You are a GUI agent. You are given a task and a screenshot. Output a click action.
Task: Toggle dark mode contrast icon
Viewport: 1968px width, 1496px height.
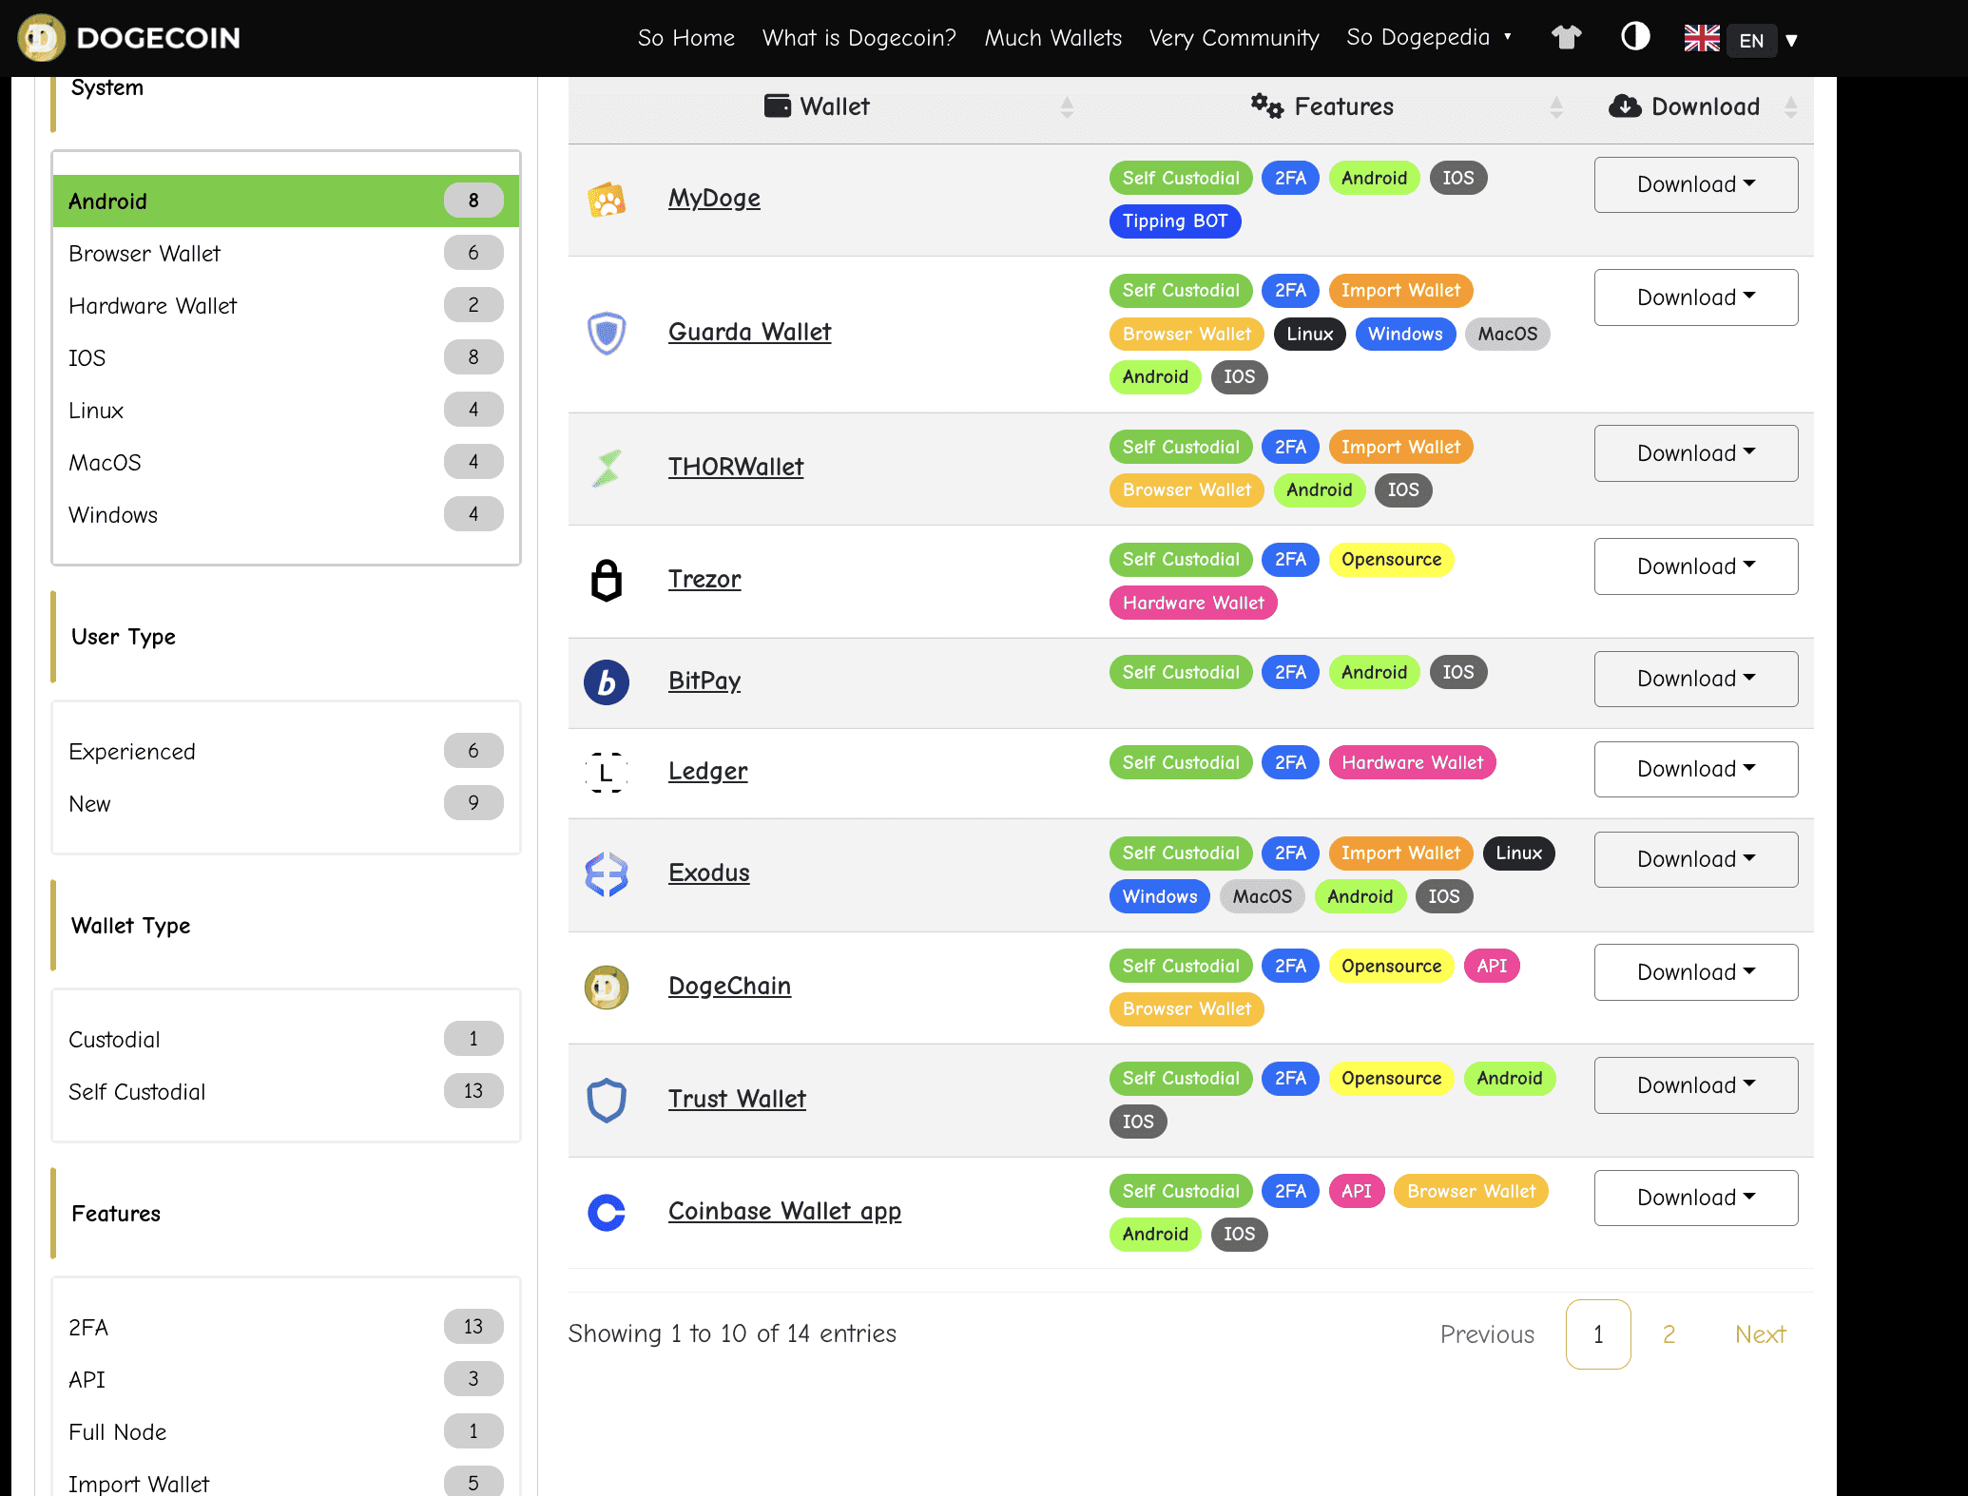pos(1634,38)
